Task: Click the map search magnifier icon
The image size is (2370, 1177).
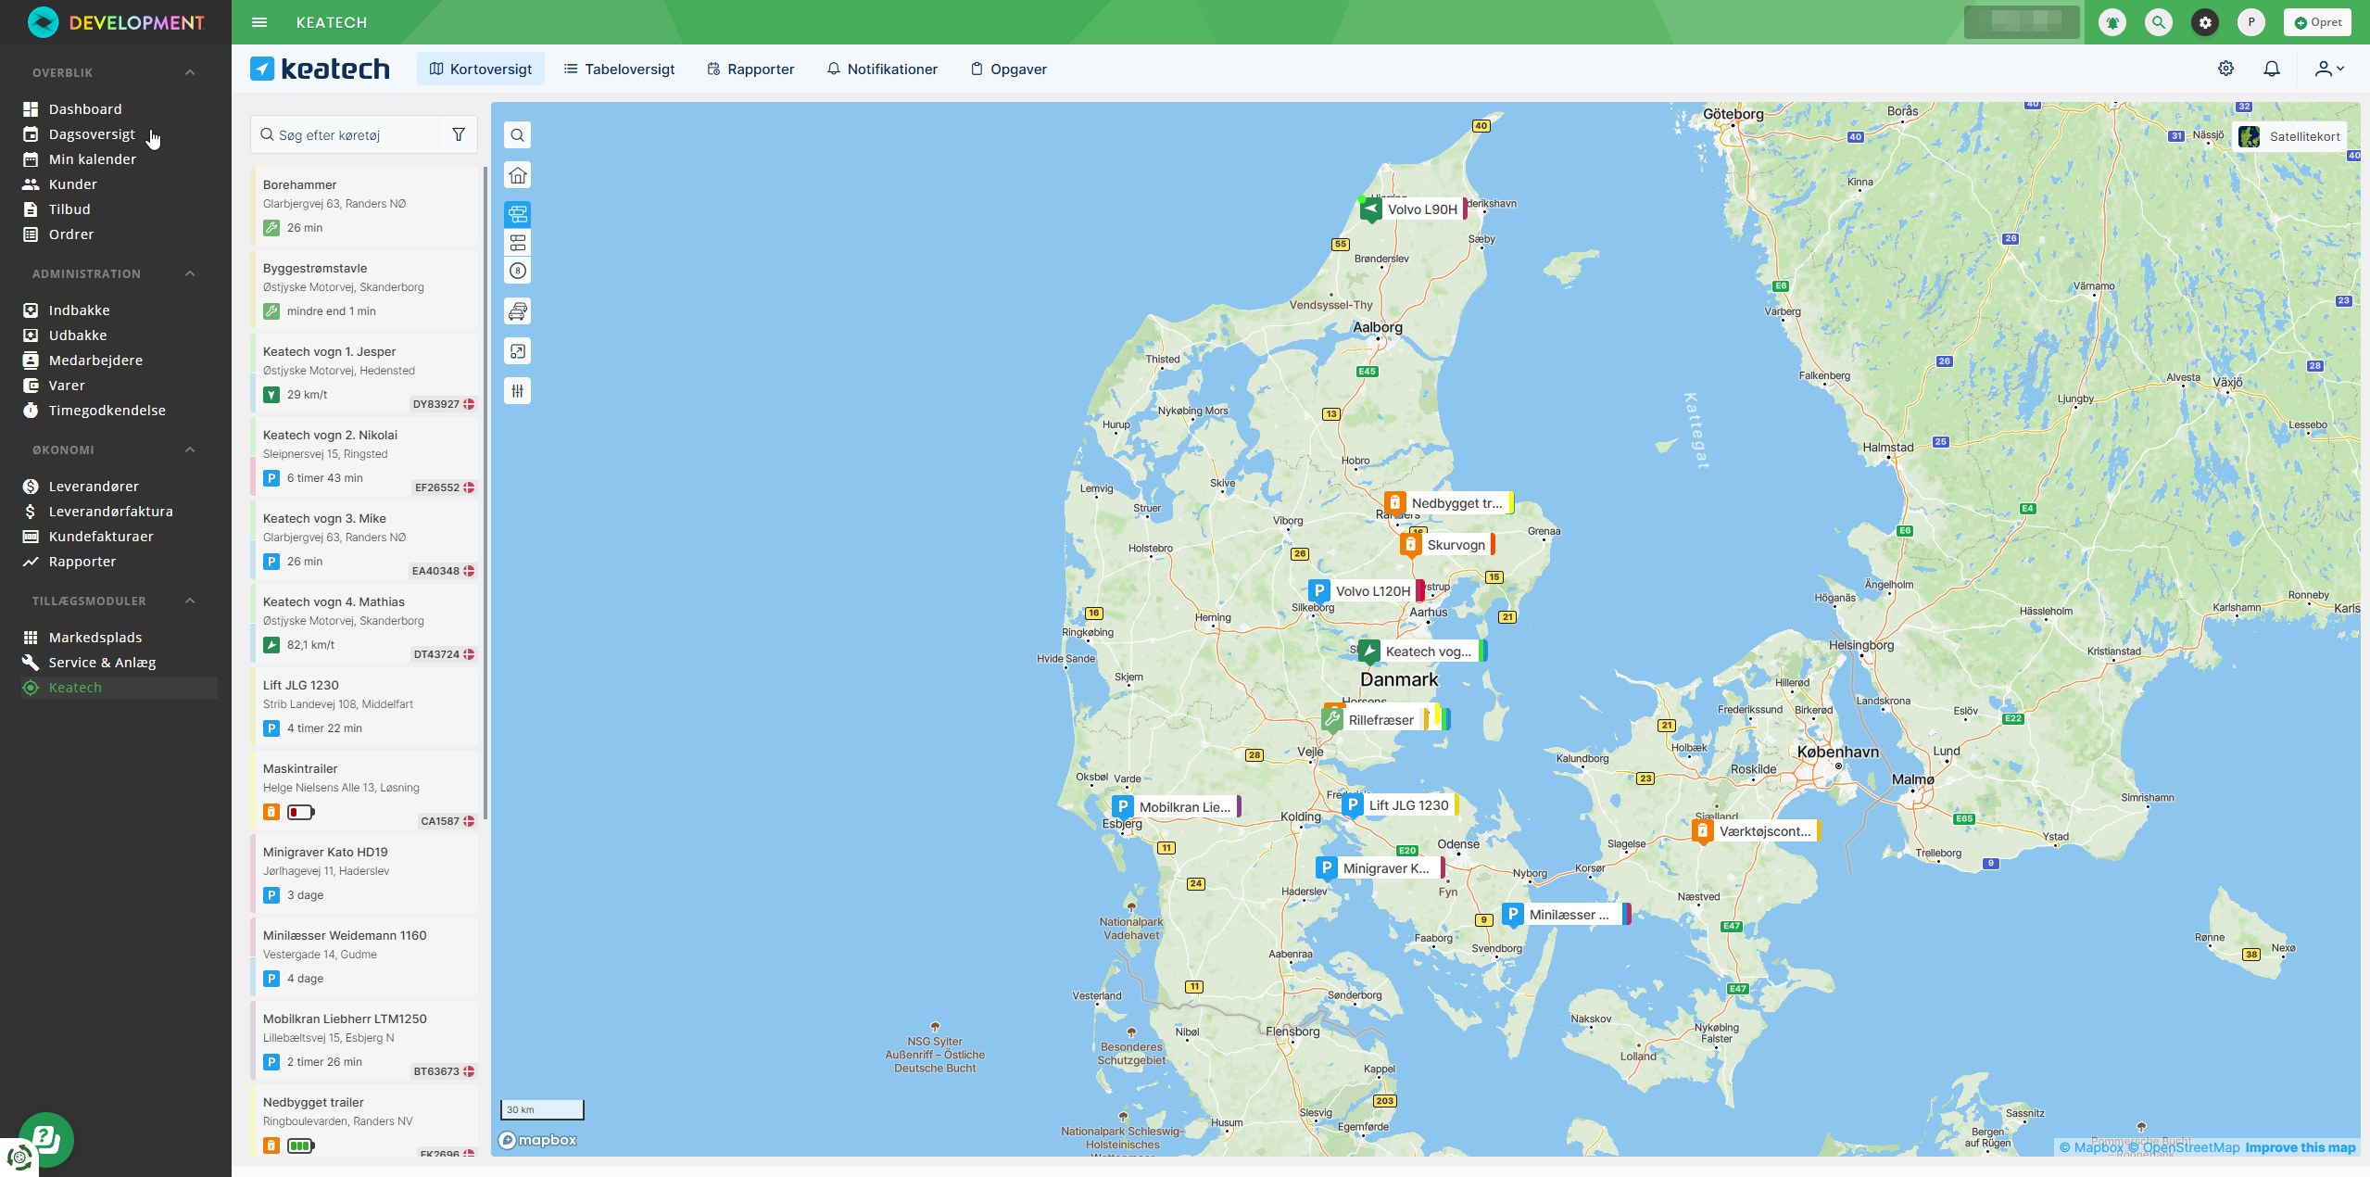Action: 518,135
